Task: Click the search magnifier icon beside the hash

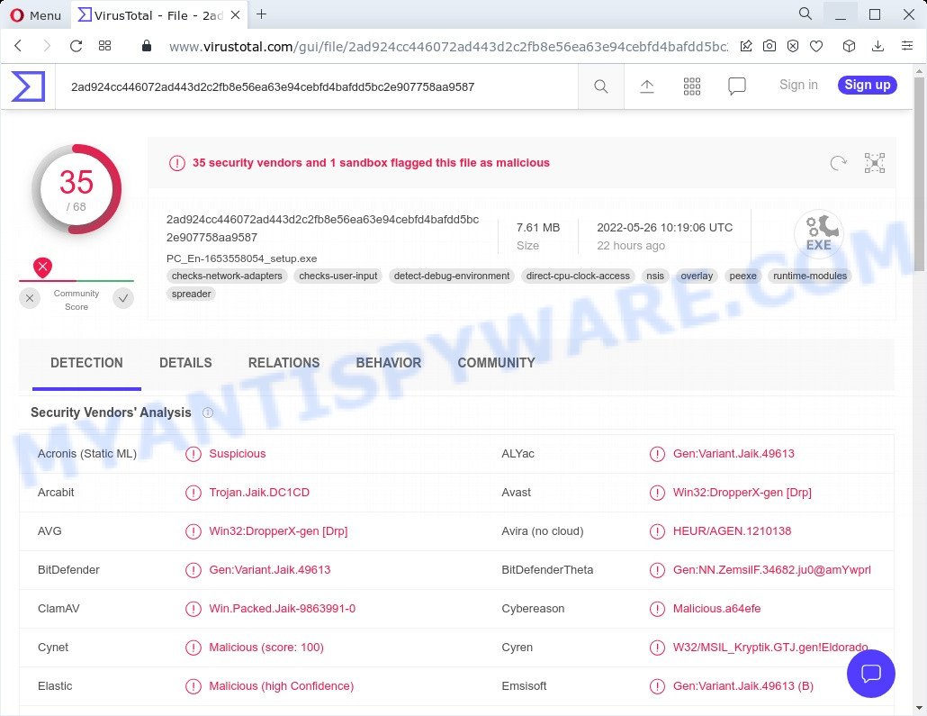Action: [600, 86]
